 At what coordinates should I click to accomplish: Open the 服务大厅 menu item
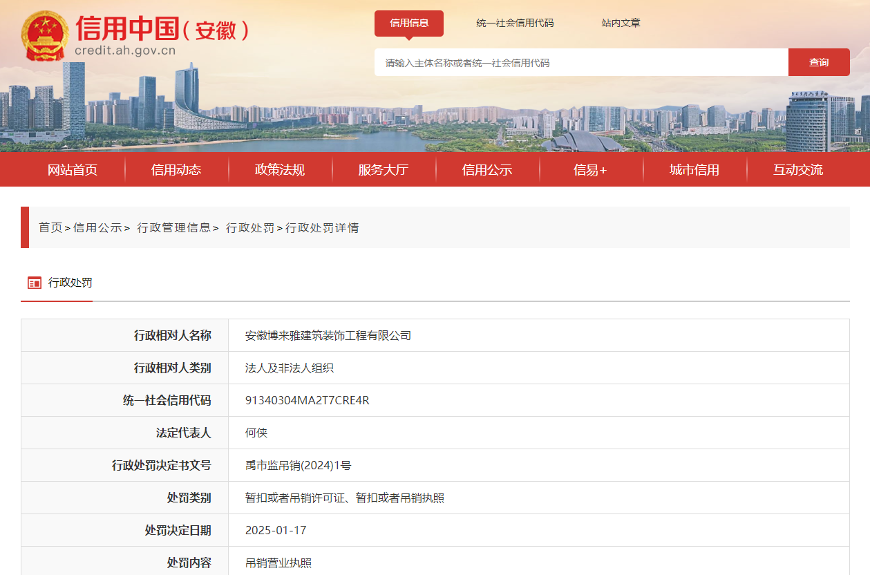tap(384, 169)
